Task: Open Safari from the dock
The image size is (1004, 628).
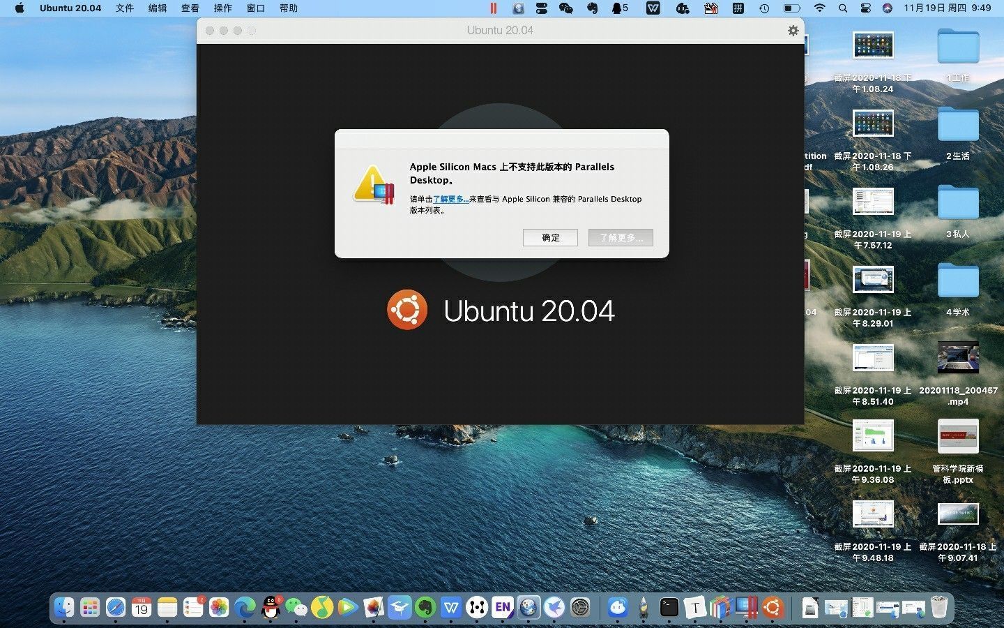Action: point(116,608)
